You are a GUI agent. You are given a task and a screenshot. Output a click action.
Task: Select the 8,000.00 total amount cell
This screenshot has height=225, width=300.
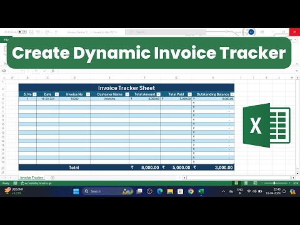[145, 167]
